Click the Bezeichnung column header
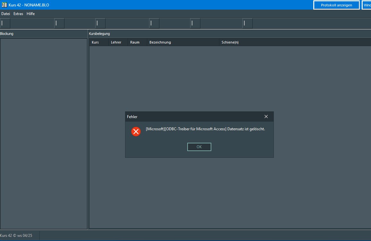371x241 pixels. pyautogui.click(x=183, y=42)
